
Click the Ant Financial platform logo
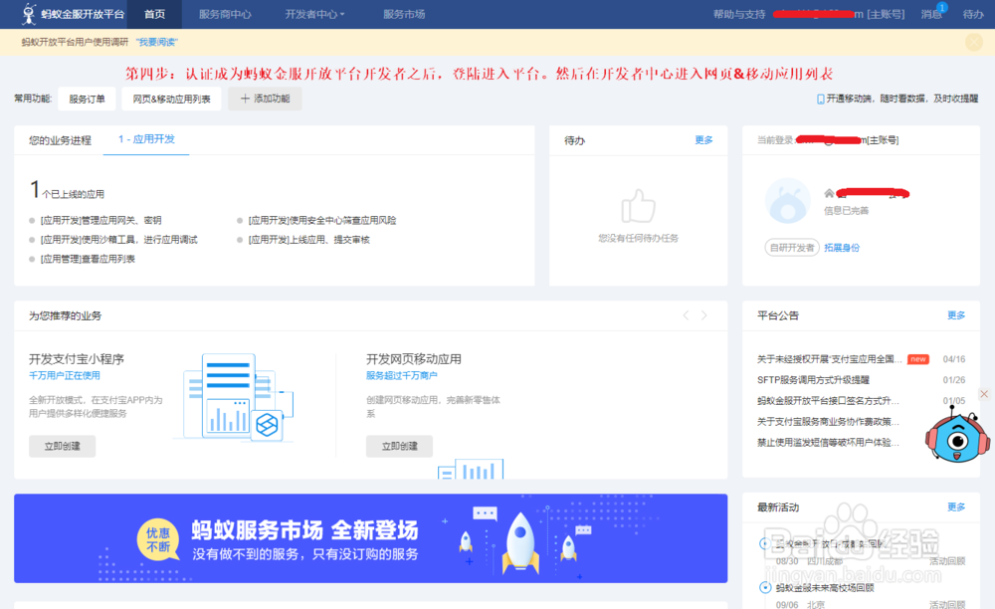coord(73,14)
